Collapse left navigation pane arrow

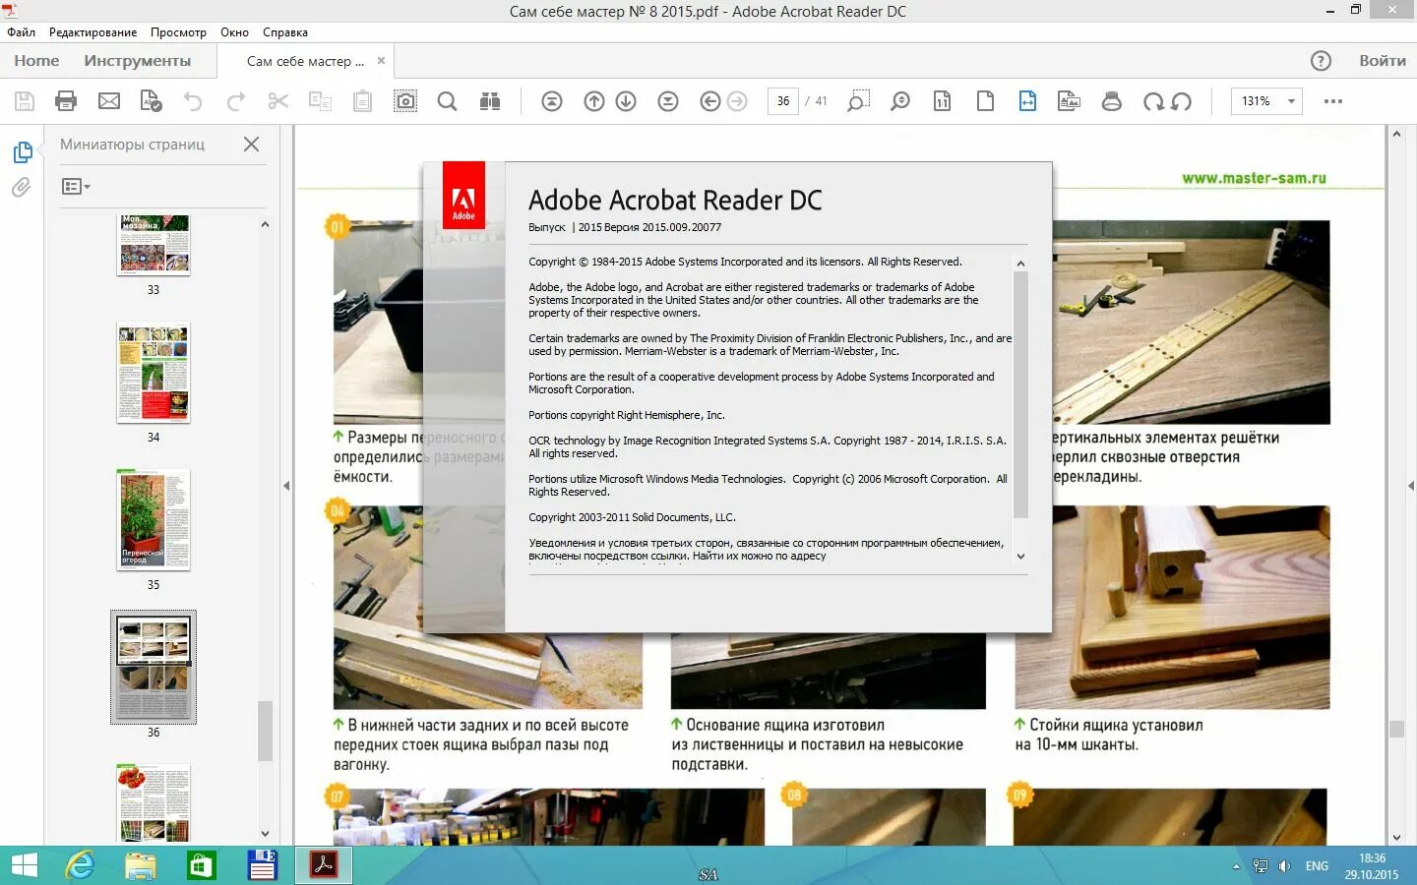[286, 486]
